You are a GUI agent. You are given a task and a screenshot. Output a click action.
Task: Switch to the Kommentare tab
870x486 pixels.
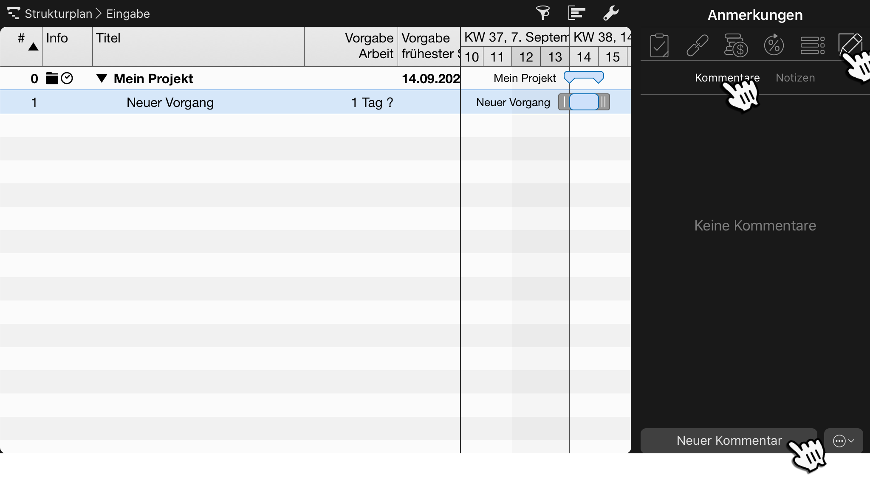click(x=727, y=78)
